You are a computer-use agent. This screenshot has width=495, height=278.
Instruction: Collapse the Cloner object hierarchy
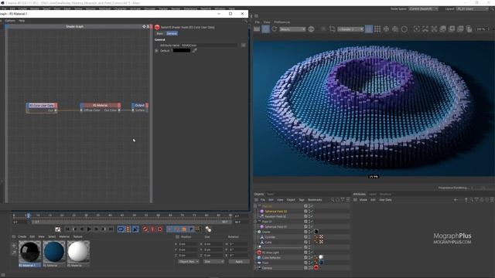pos(256,232)
